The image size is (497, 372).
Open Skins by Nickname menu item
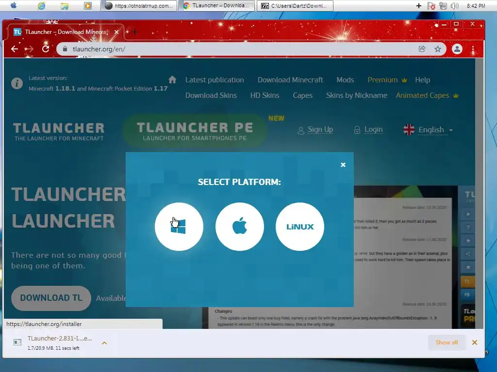coord(357,95)
